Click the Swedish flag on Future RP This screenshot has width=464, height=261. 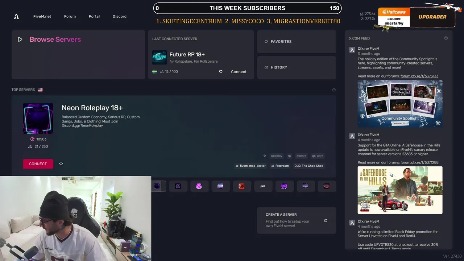coord(155,72)
